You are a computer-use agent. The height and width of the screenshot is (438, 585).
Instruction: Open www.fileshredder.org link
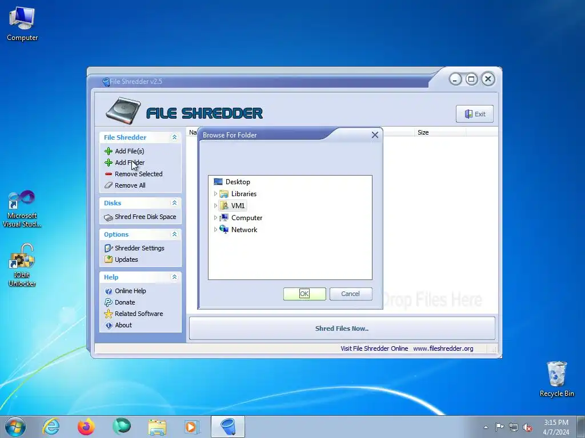[x=443, y=348]
